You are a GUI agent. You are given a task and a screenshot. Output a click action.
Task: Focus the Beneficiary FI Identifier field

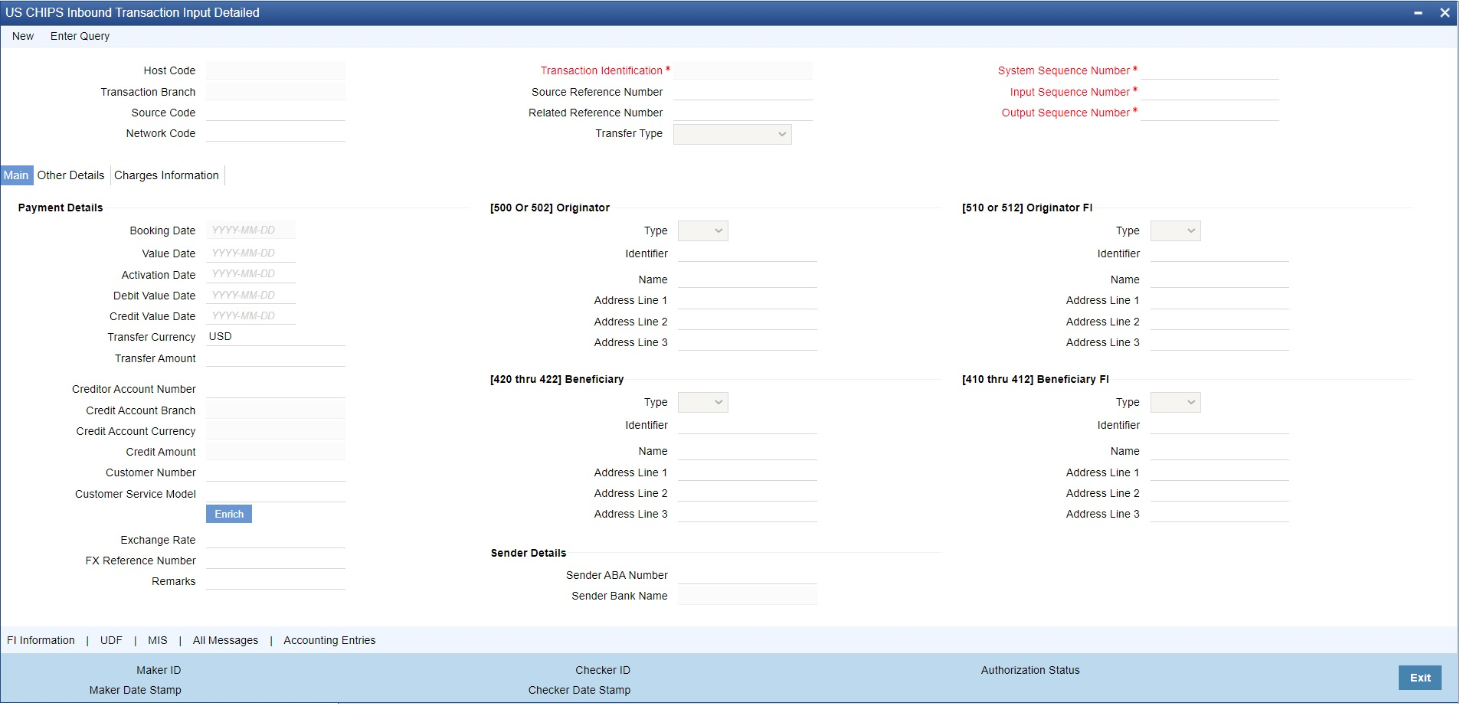pyautogui.click(x=1219, y=425)
